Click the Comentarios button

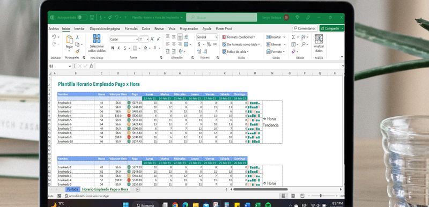pos(305,28)
